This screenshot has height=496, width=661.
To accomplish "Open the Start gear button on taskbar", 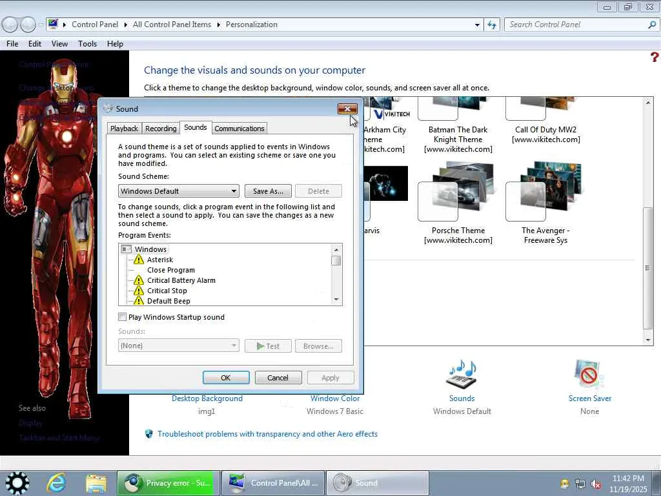I will point(16,483).
